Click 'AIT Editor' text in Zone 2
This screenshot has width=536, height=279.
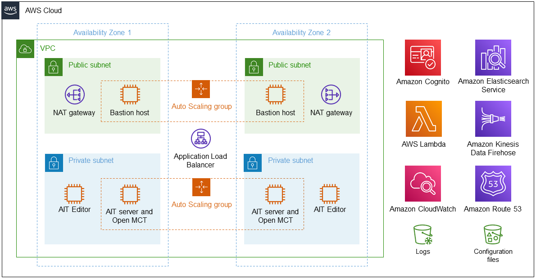(330, 209)
